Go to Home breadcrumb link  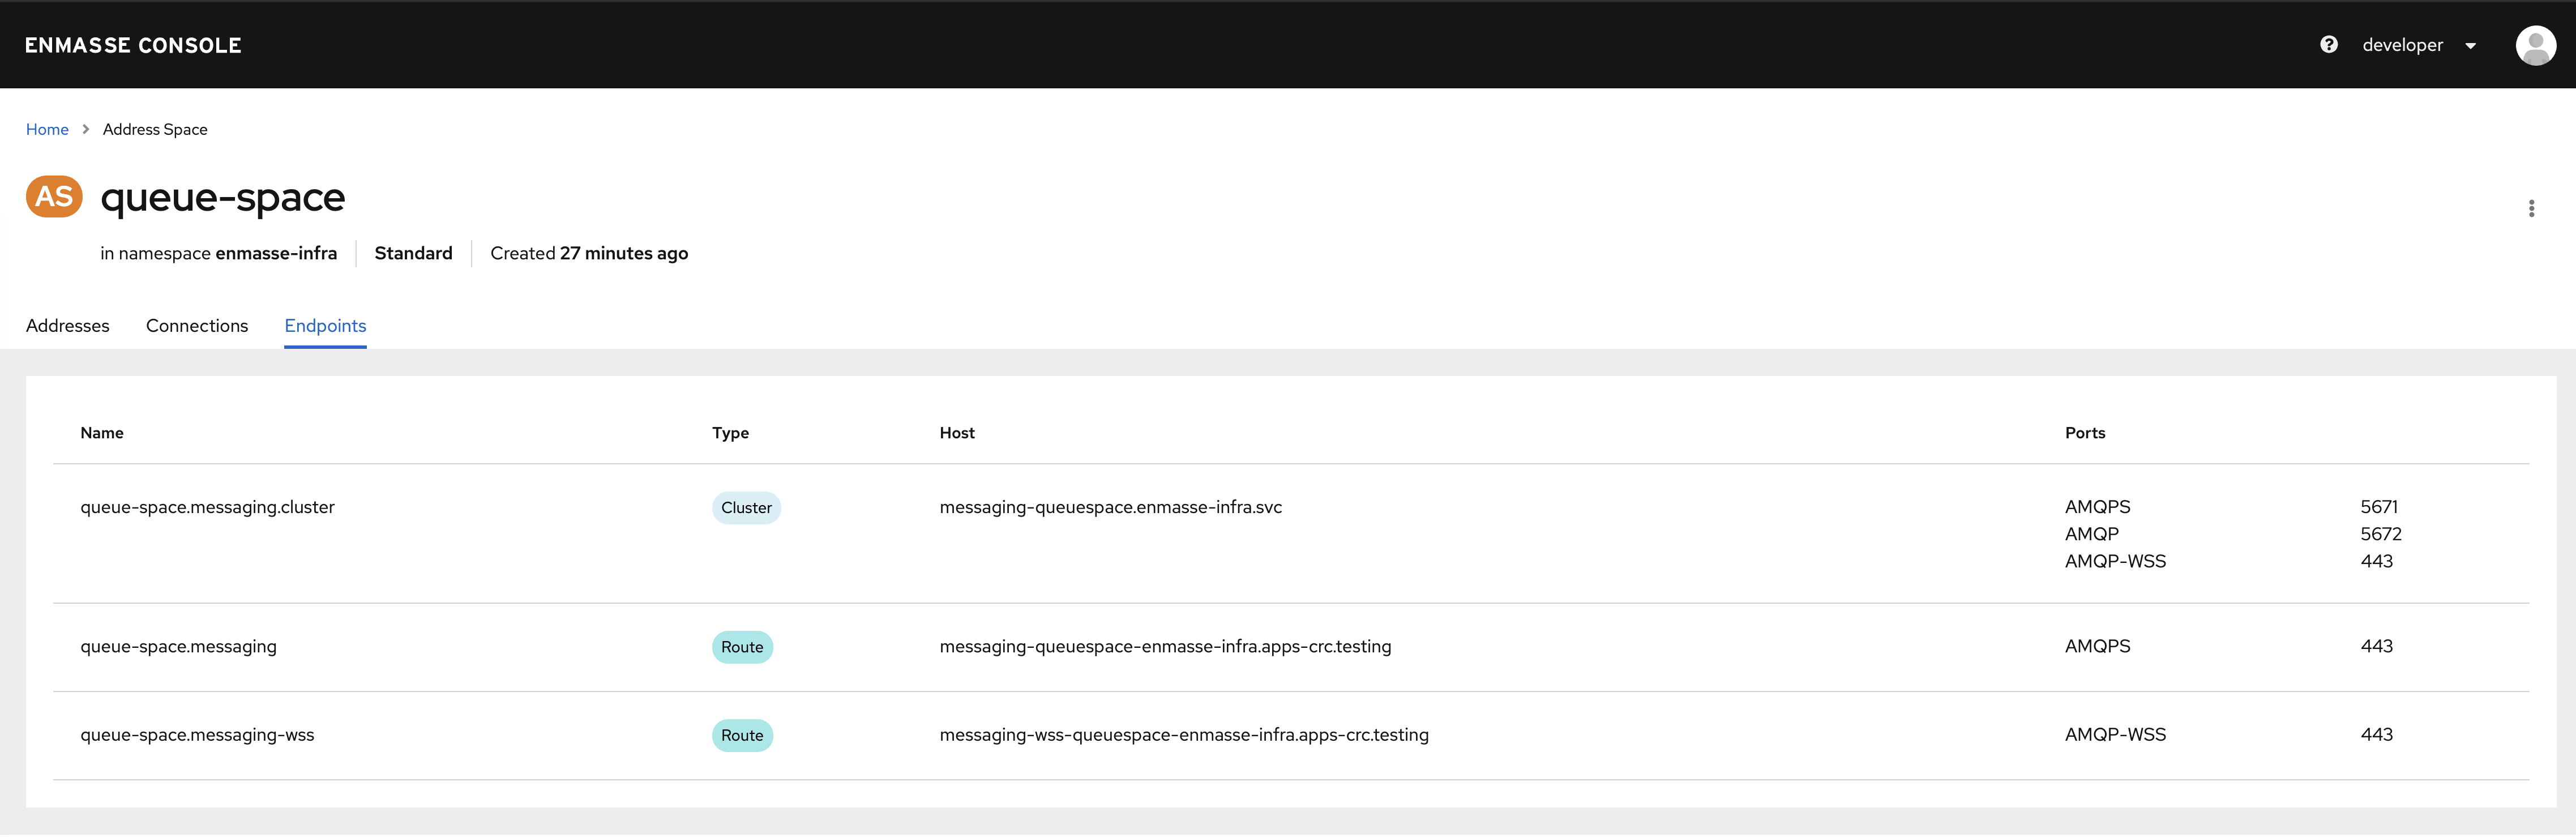pyautogui.click(x=47, y=129)
